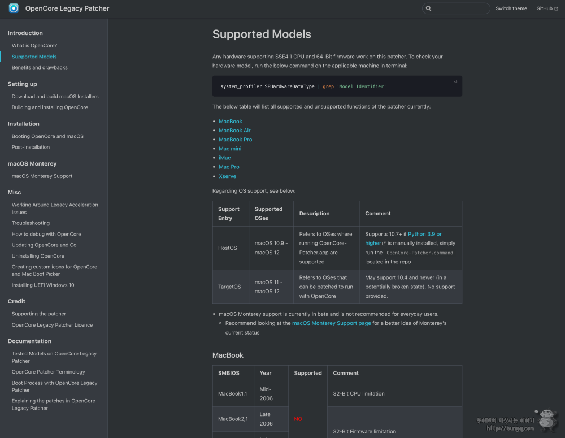Jump to MacBook section link

pyautogui.click(x=231, y=121)
